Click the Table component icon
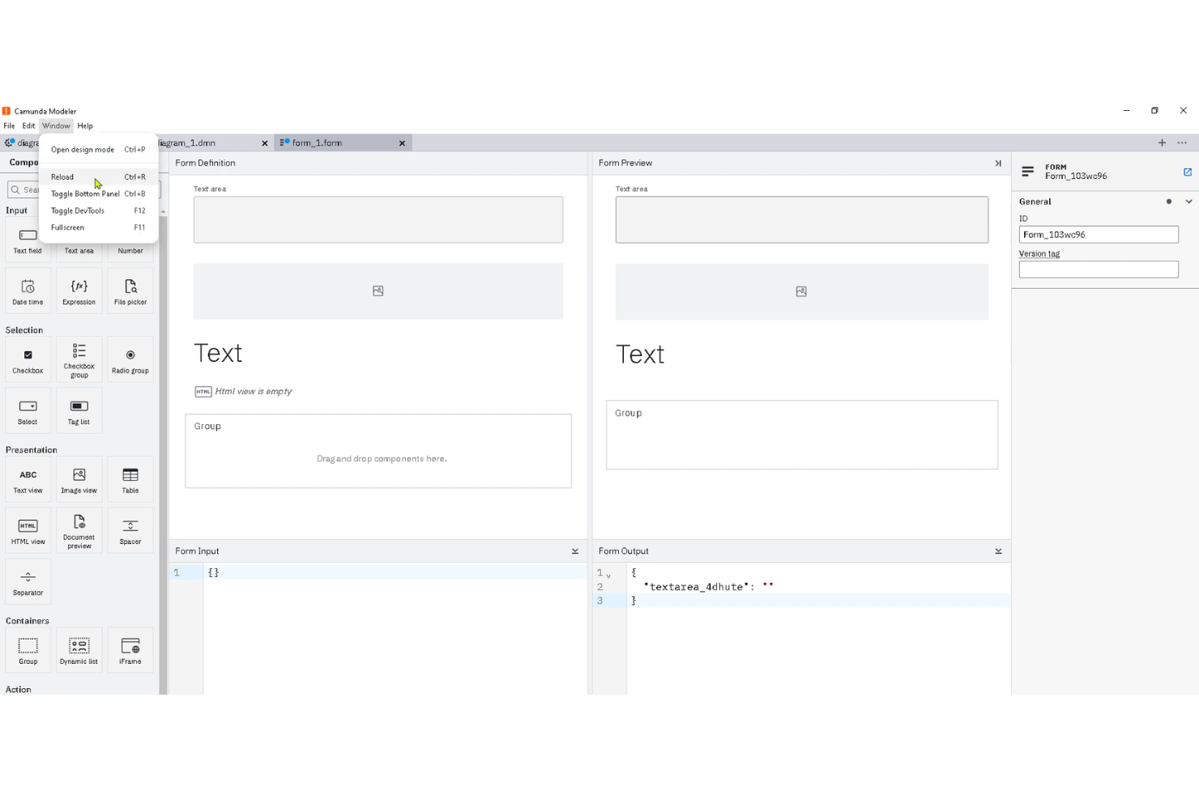The height and width of the screenshot is (799, 1199). click(x=130, y=479)
